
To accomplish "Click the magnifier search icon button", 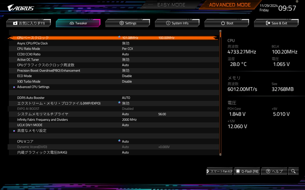I will (x=293, y=171).
